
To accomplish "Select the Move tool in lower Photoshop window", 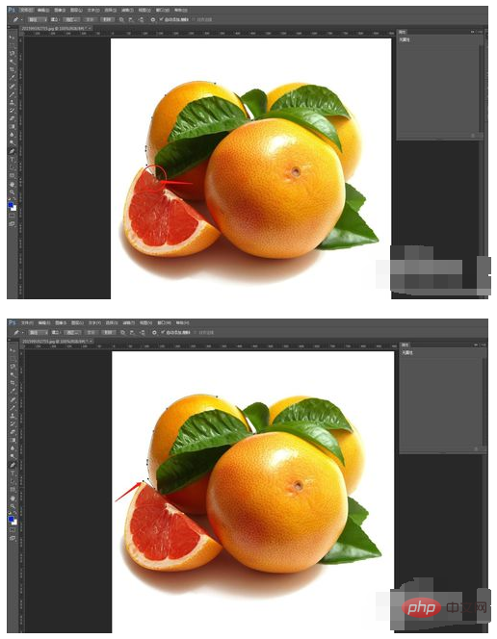I will [12, 351].
